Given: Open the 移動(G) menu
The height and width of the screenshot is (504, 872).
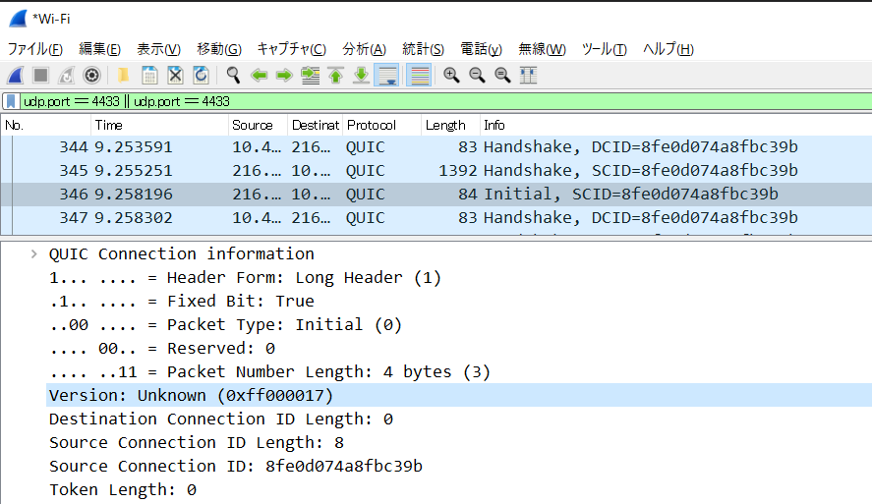Looking at the screenshot, I should (x=219, y=49).
